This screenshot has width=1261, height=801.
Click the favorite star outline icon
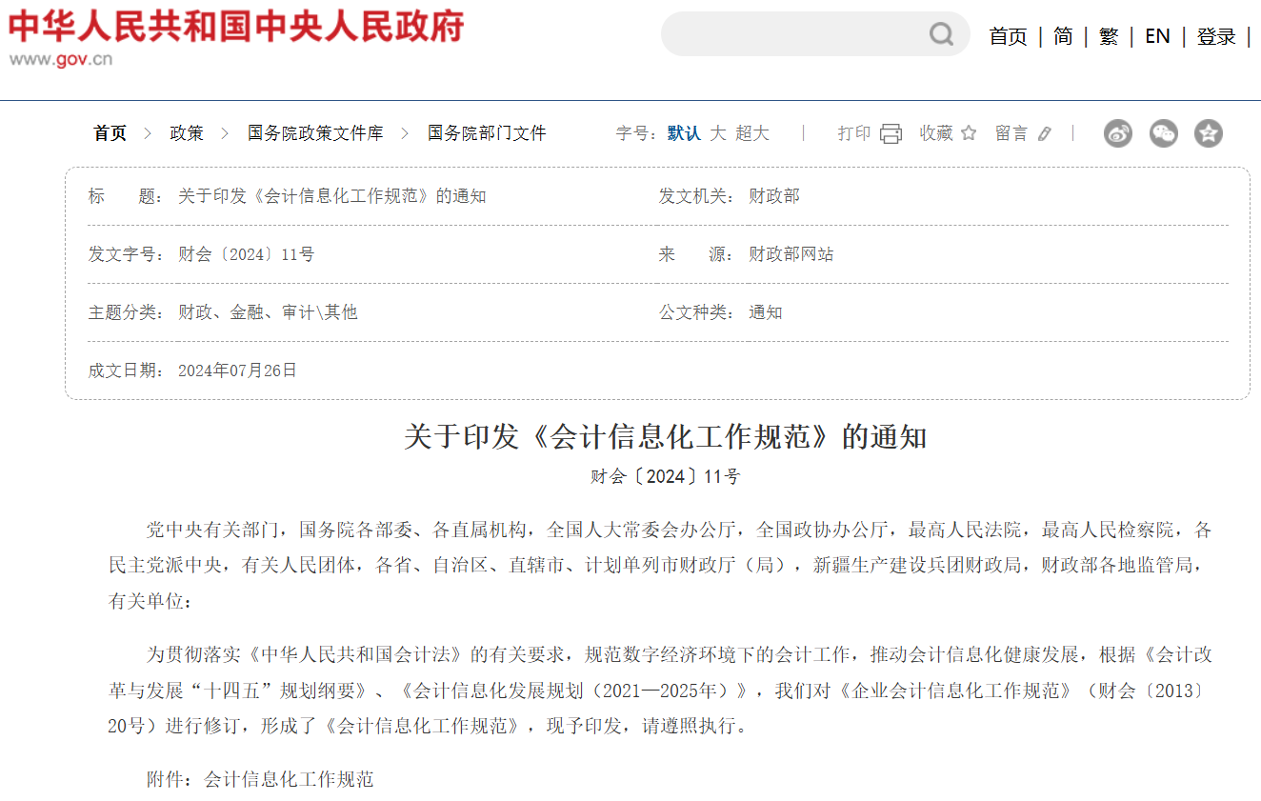(x=969, y=133)
